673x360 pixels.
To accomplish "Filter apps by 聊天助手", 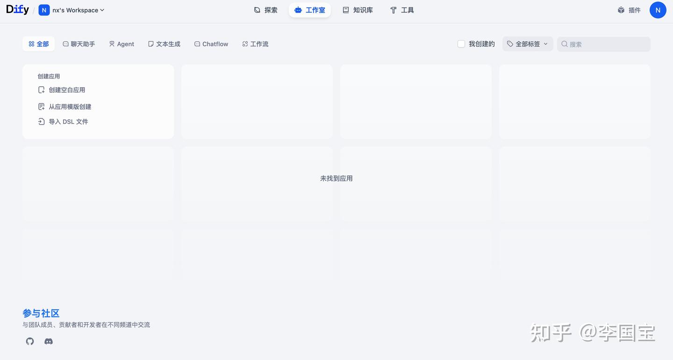I will 79,44.
